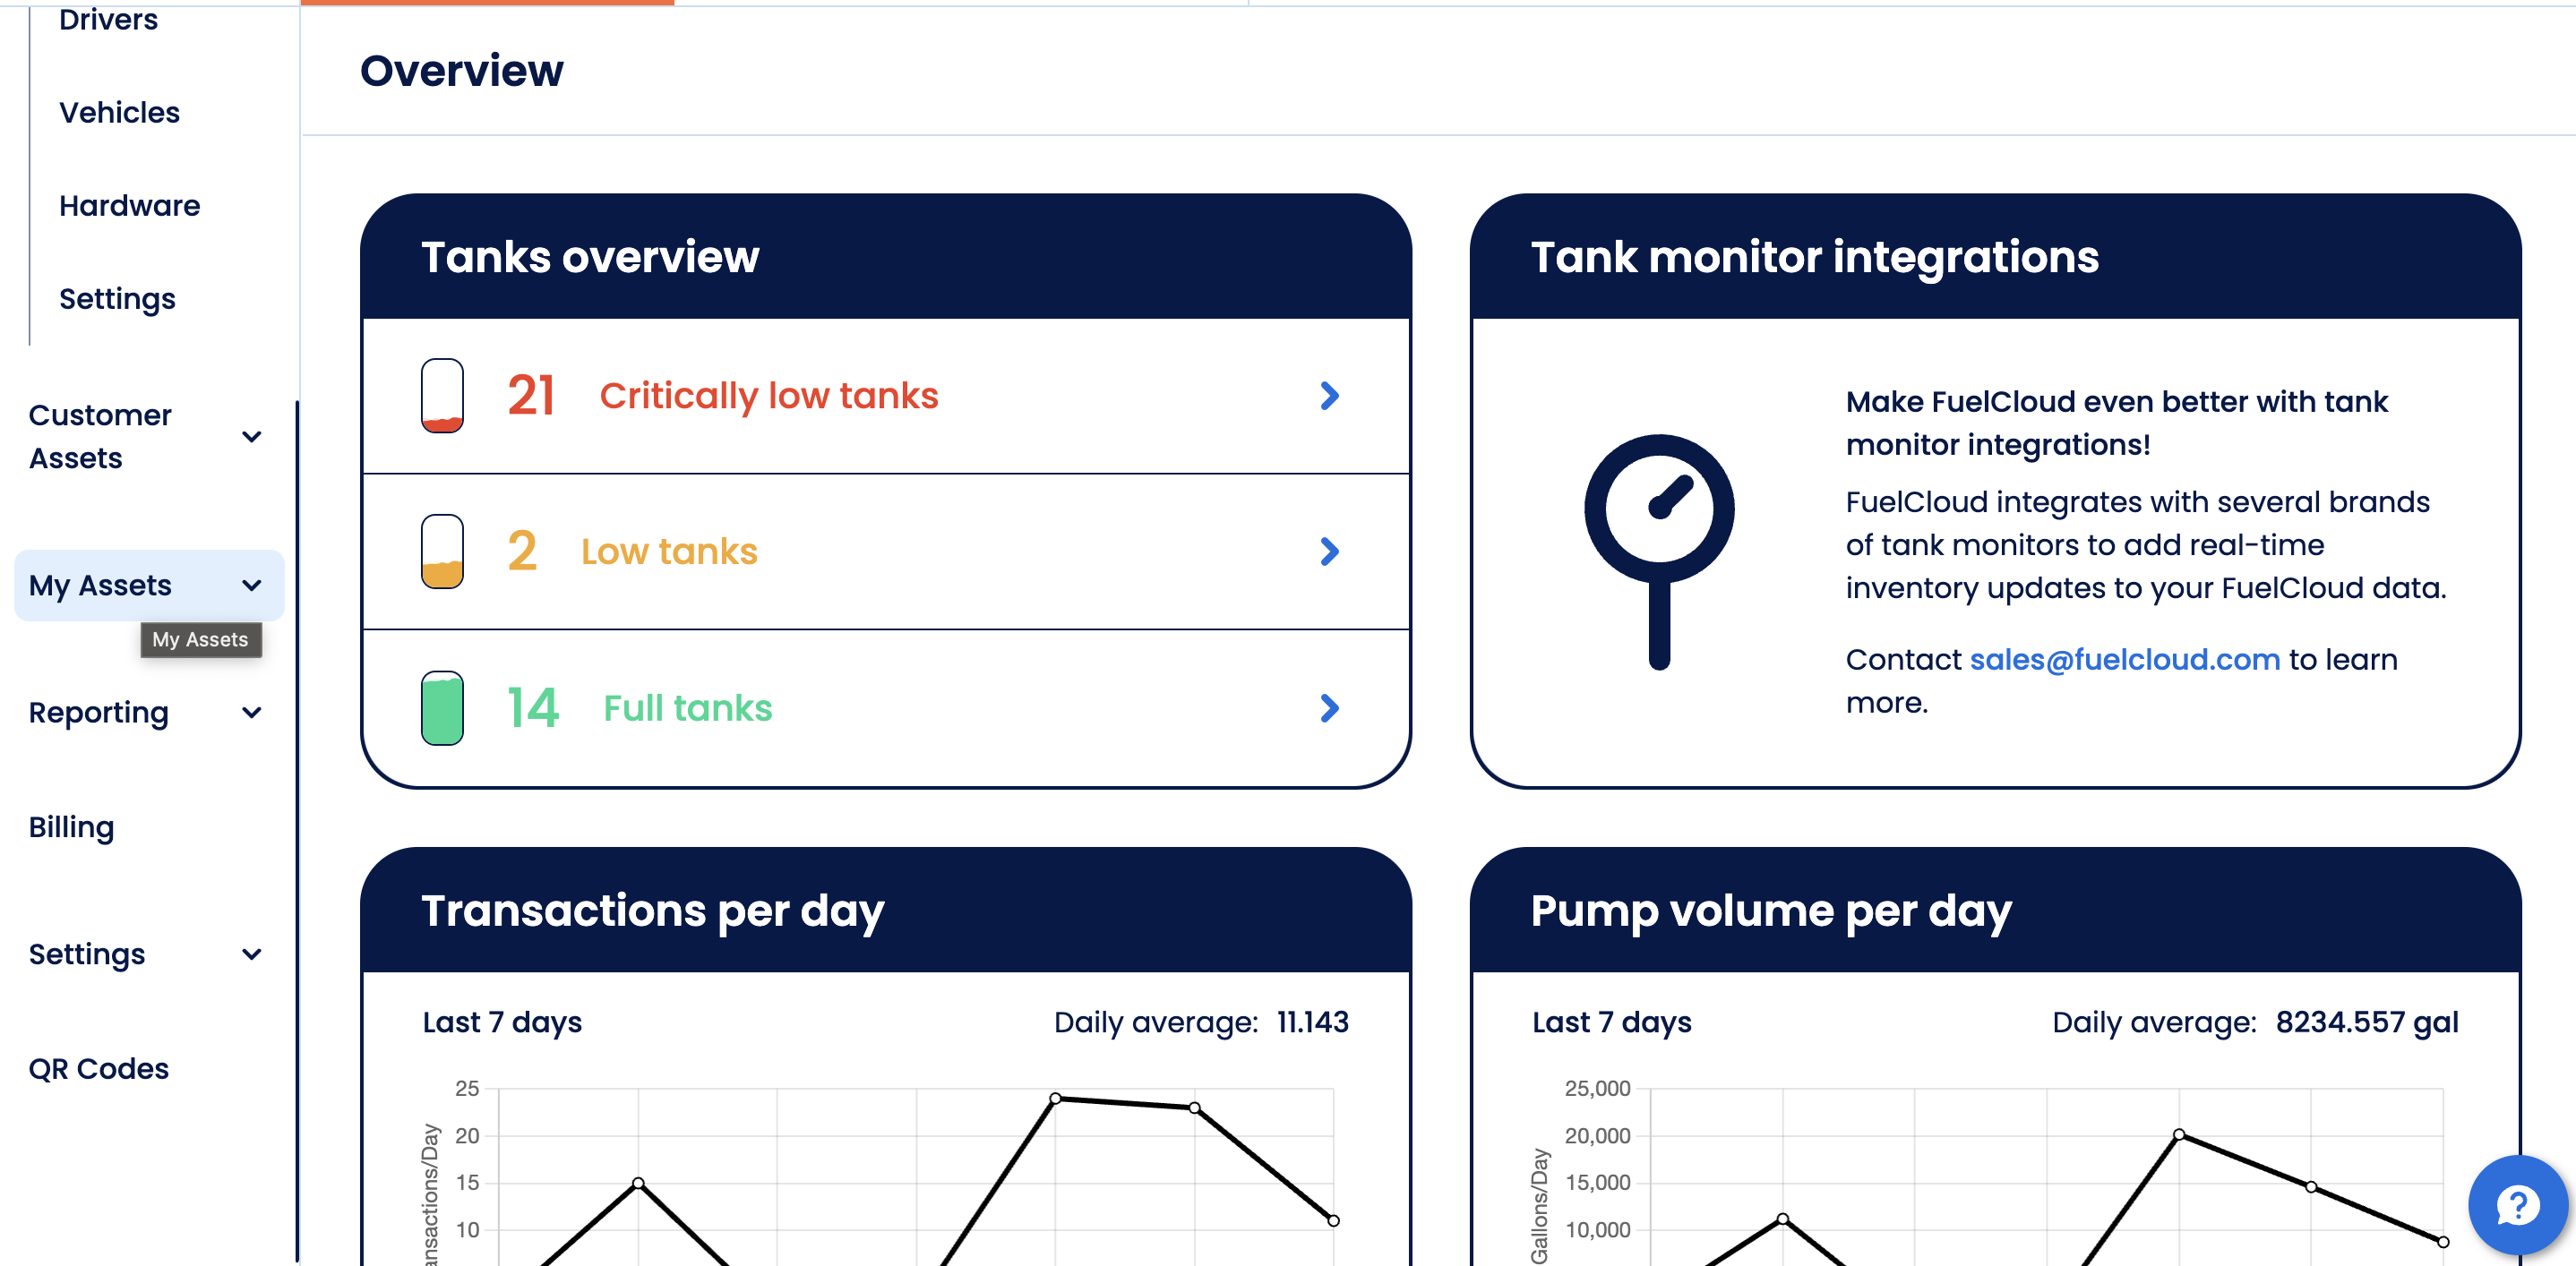Select the My Assets menu item
The image size is (2576, 1266).
pyautogui.click(x=149, y=586)
